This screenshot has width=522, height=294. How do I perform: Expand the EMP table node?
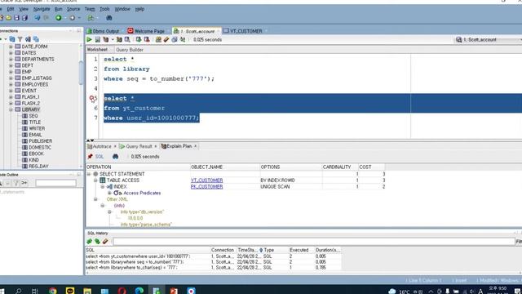[11, 72]
